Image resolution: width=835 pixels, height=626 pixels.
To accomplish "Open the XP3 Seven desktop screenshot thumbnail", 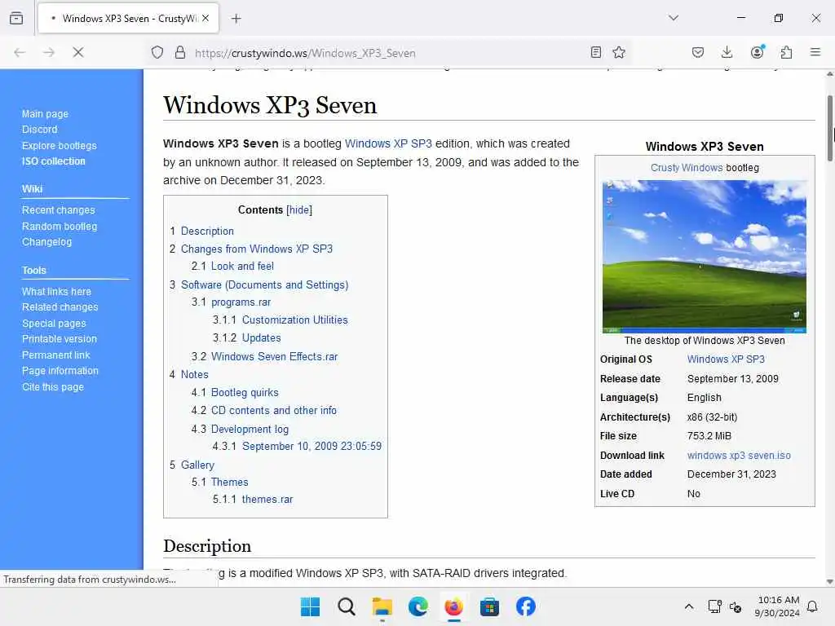I will click(x=704, y=257).
